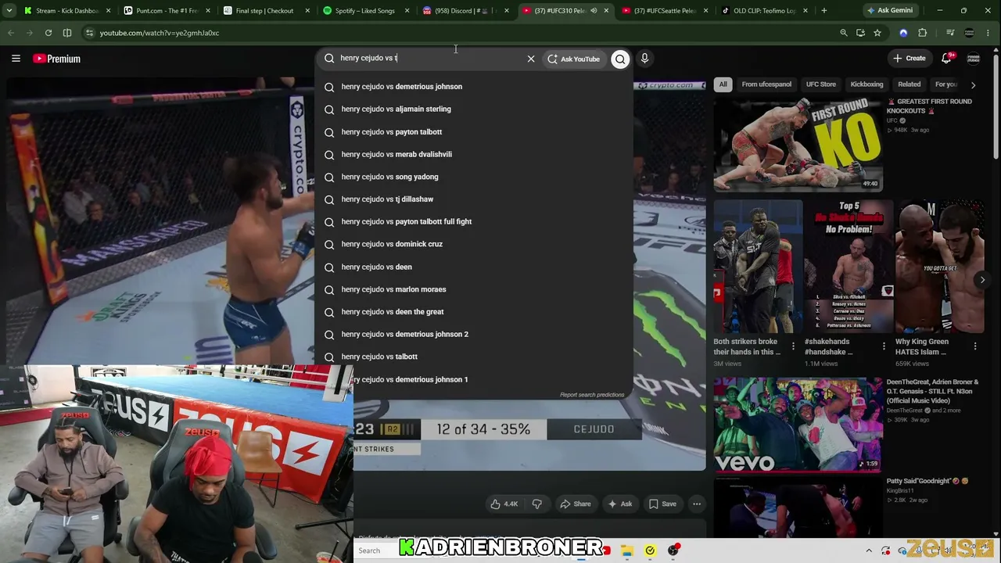Dislike the video

(x=537, y=504)
